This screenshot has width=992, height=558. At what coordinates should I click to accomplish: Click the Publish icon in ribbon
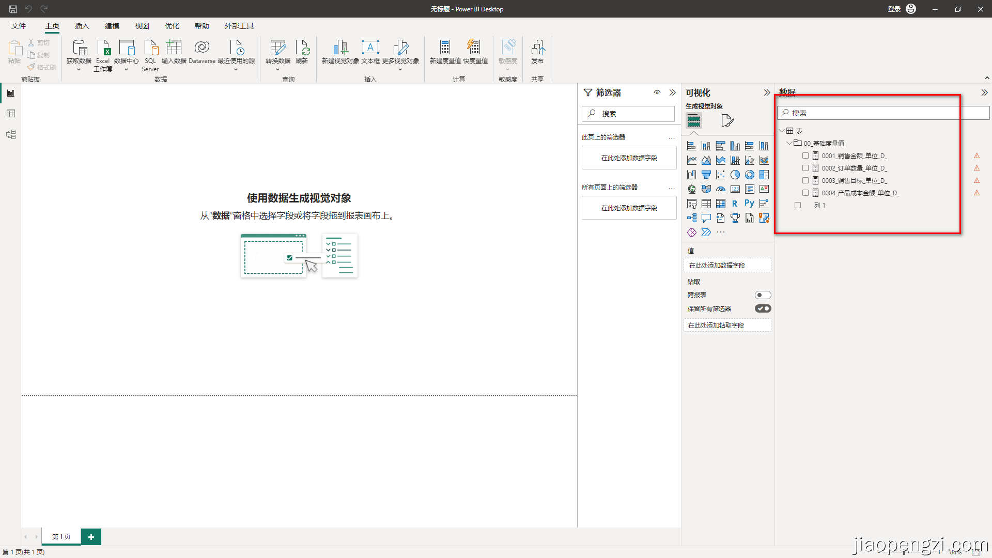pyautogui.click(x=537, y=48)
